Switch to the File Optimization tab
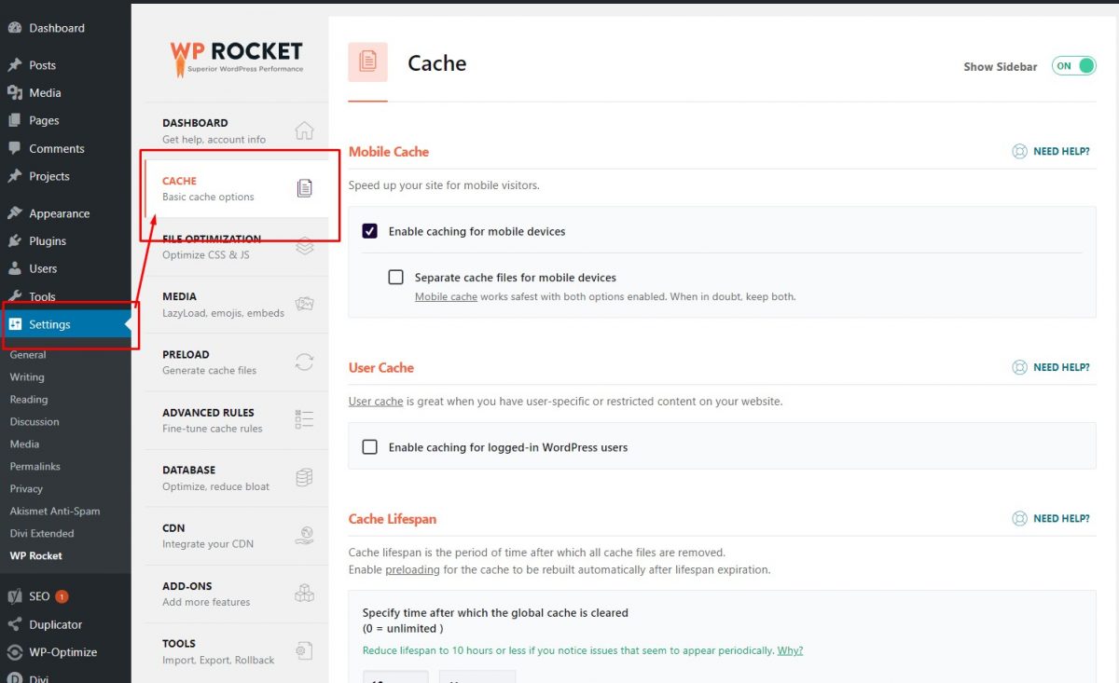The image size is (1119, 683). [x=236, y=247]
